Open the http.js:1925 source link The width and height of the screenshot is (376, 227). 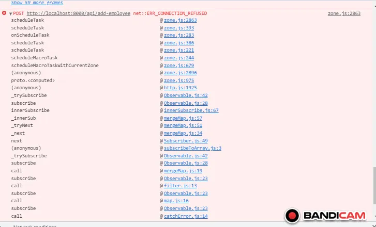(x=181, y=88)
